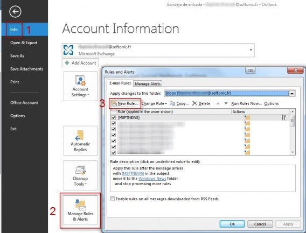
Task: Select Save Attachments in the sidebar
Action: (x=27, y=69)
